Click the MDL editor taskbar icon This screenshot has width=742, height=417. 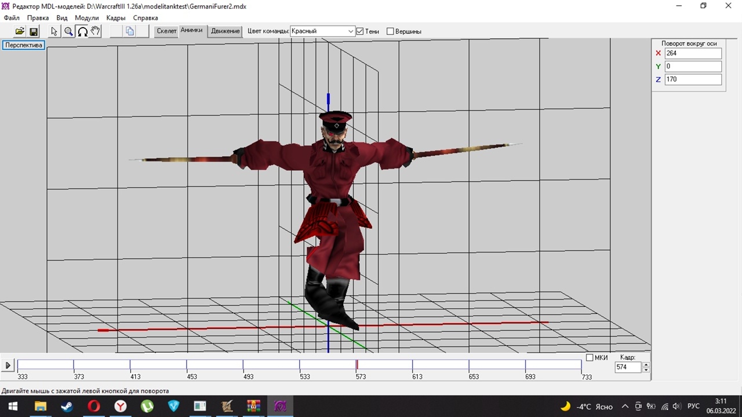pyautogui.click(x=281, y=406)
